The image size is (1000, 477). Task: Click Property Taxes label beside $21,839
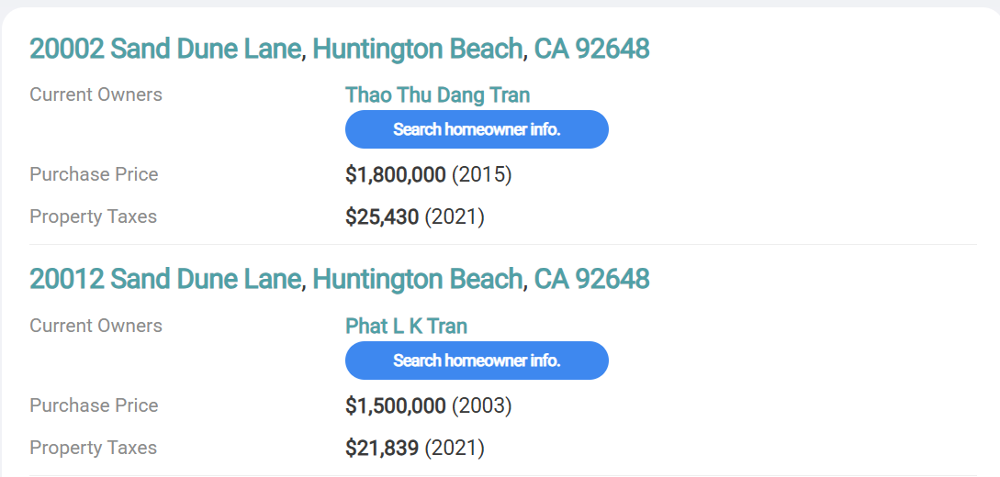[93, 449]
